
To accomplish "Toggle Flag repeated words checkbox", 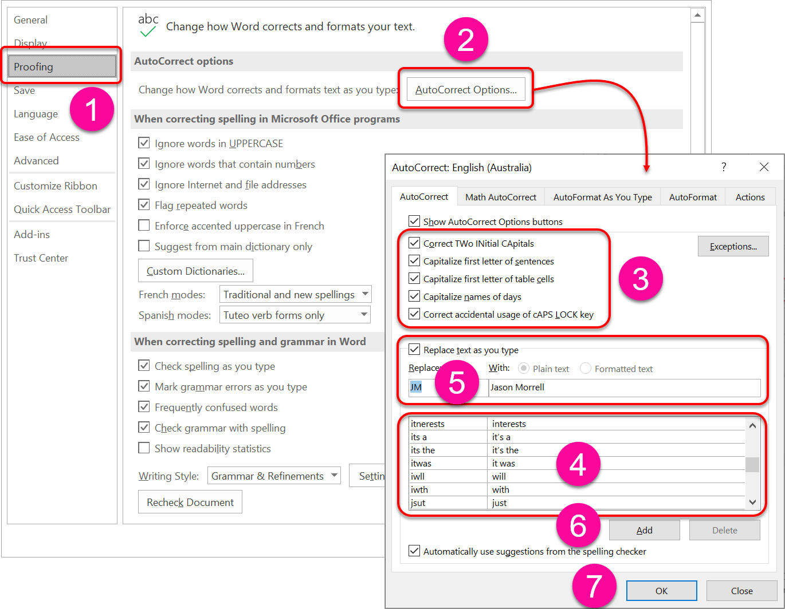I will (x=144, y=205).
